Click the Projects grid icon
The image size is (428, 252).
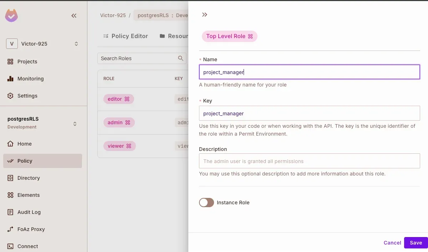pyautogui.click(x=10, y=62)
